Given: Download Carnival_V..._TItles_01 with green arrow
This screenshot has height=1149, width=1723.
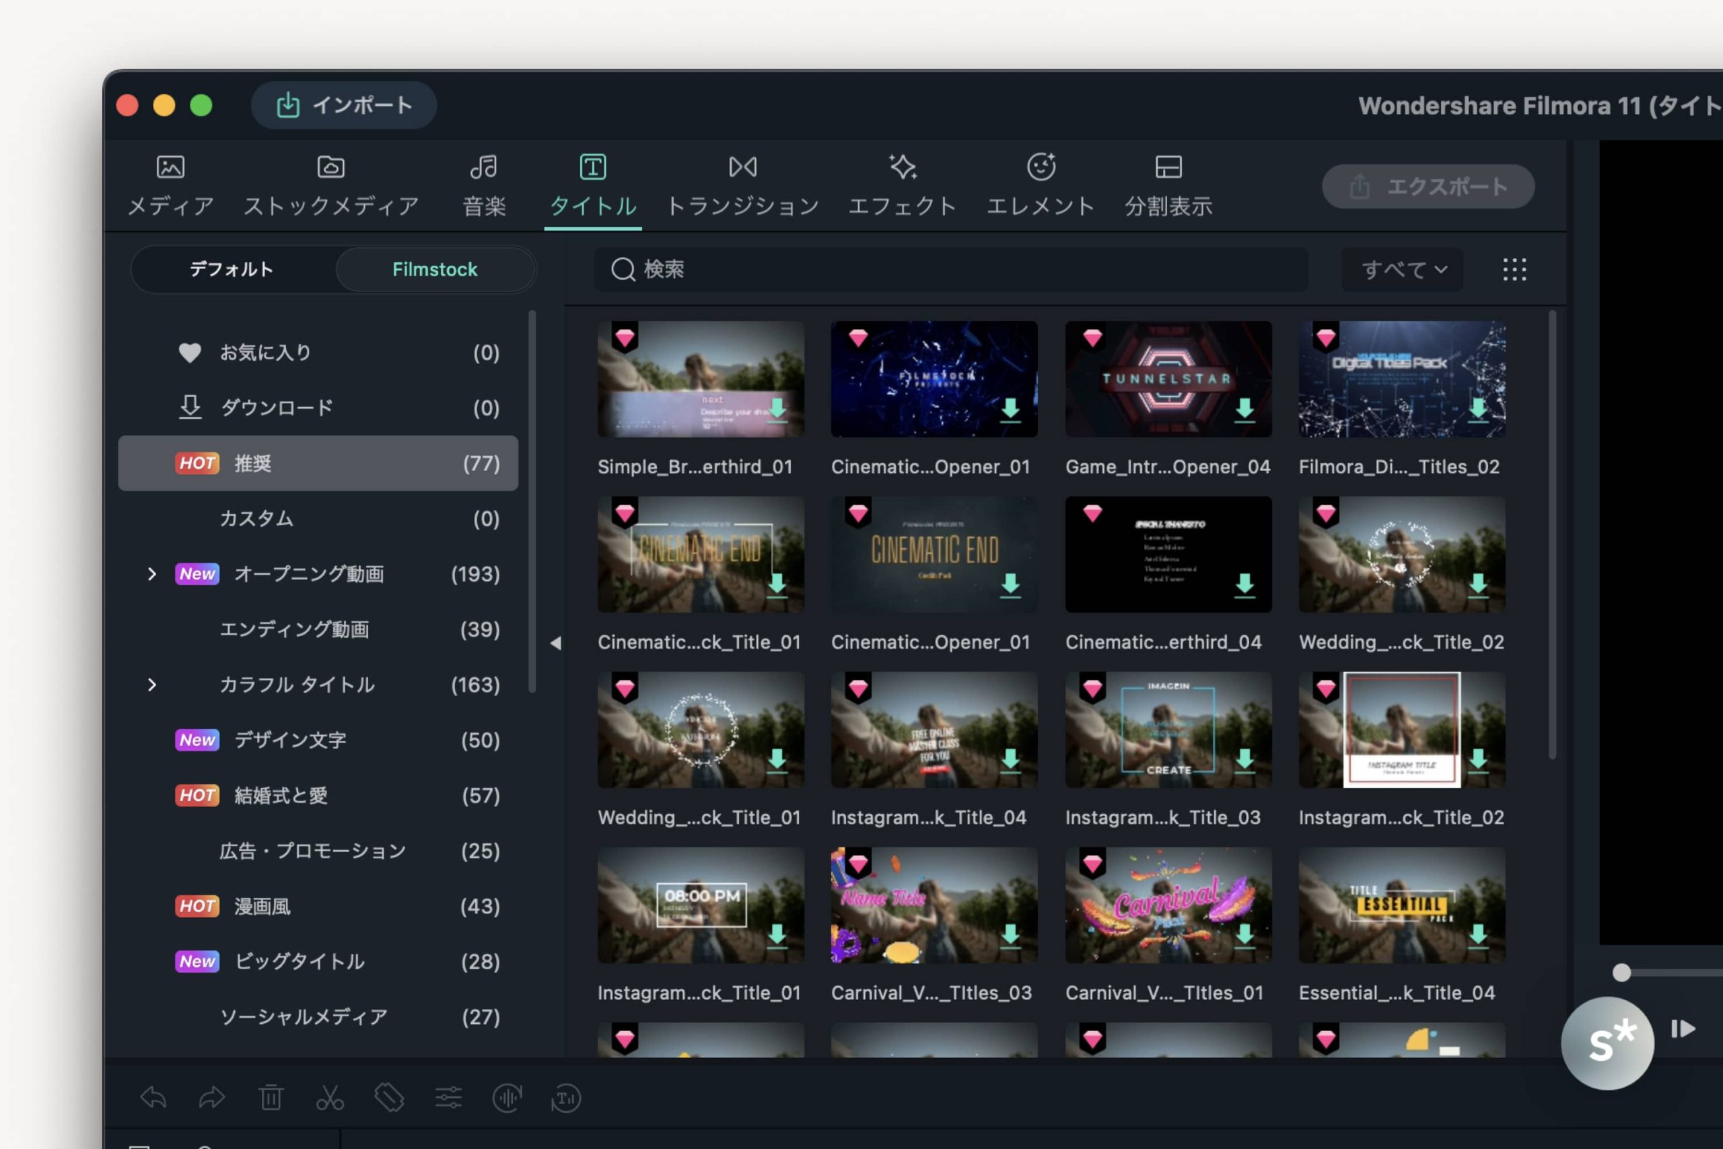Looking at the screenshot, I should coord(1244,935).
